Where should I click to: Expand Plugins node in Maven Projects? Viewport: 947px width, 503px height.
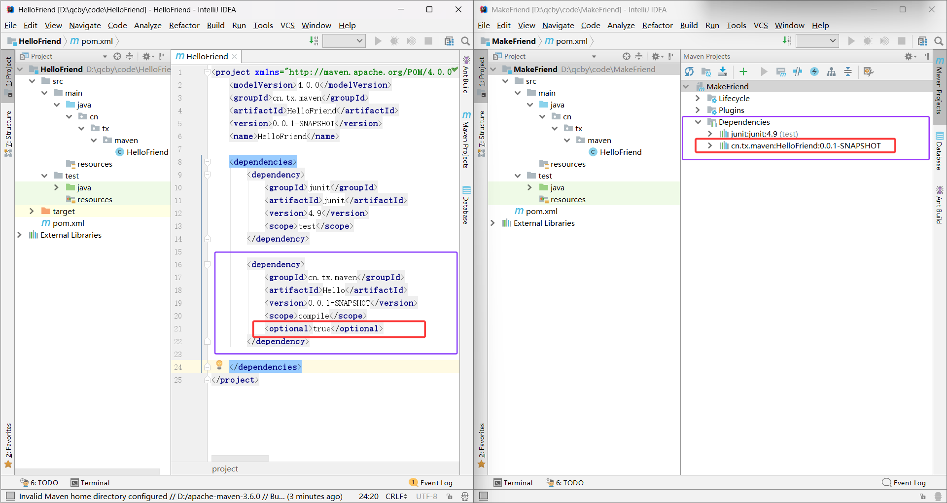coord(698,110)
